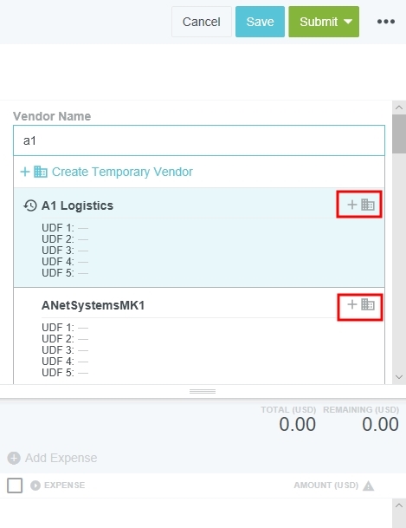Click the building icon in Create Temporary Vendor
The width and height of the screenshot is (406, 528).
tap(41, 172)
